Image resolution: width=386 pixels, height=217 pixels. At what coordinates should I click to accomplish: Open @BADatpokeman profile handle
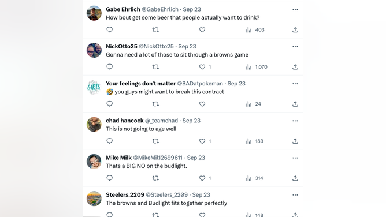(200, 84)
